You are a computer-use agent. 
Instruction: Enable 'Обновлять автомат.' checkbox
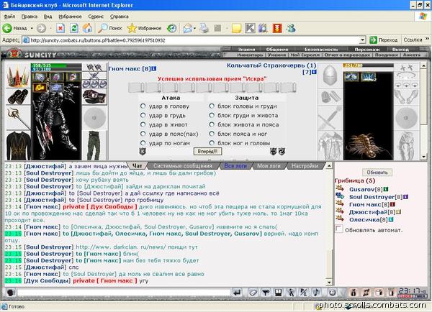pyautogui.click(x=339, y=229)
